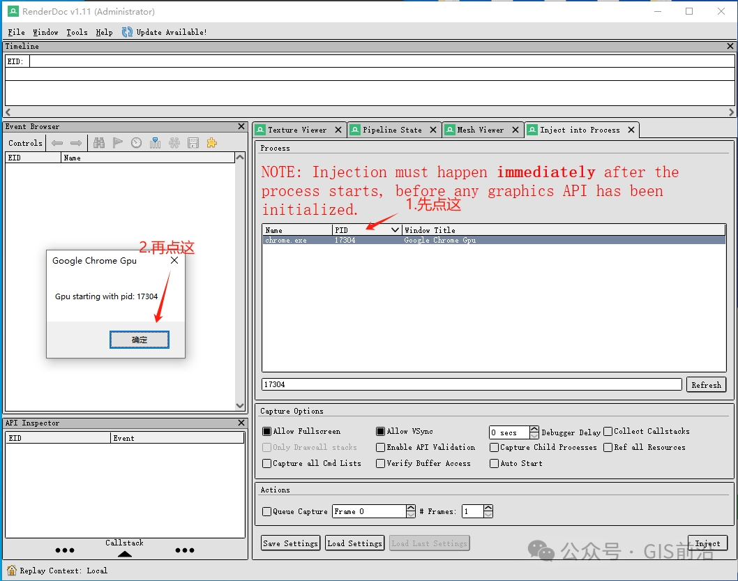Click the Event Browser scroll-down arrow

240,405
